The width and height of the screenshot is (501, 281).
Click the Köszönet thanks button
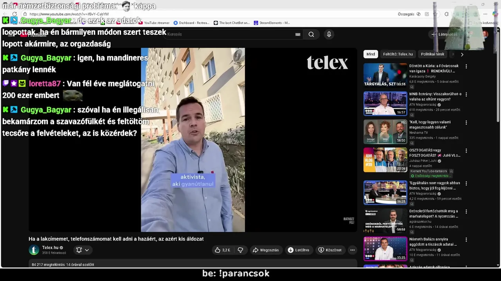pos(330,250)
